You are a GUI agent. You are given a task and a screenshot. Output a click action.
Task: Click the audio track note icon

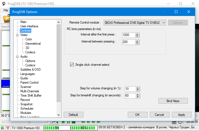54,123
